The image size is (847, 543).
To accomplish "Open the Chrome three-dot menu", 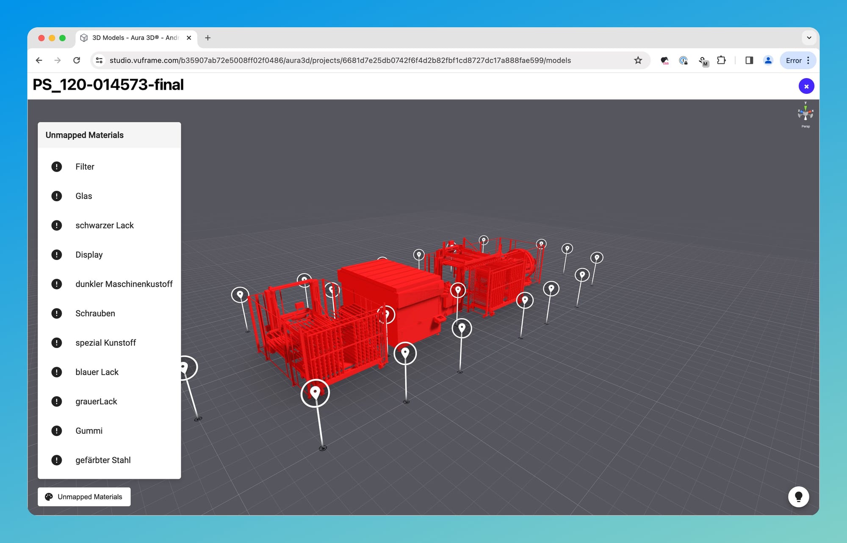I will tap(808, 60).
